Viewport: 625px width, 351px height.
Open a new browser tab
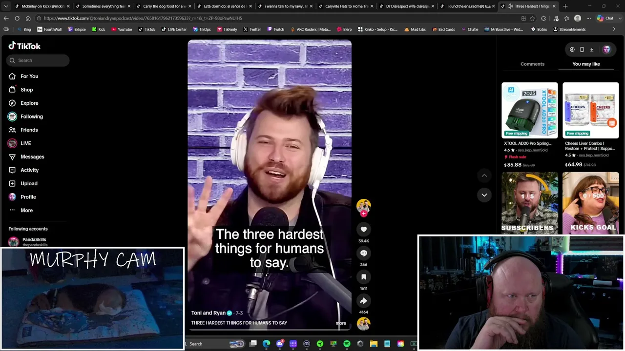pyautogui.click(x=565, y=6)
